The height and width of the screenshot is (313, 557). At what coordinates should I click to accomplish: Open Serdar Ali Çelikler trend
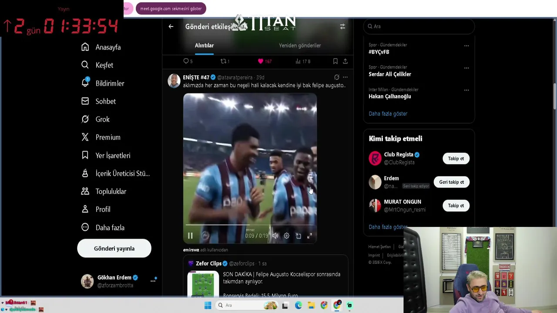[x=389, y=74]
